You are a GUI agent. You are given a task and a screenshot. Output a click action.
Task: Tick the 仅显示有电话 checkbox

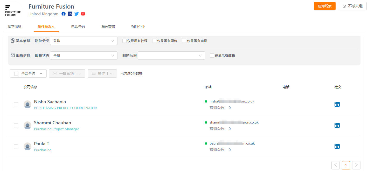184,41
